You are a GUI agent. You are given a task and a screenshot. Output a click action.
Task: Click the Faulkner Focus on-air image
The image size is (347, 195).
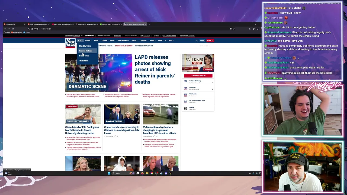198,63
